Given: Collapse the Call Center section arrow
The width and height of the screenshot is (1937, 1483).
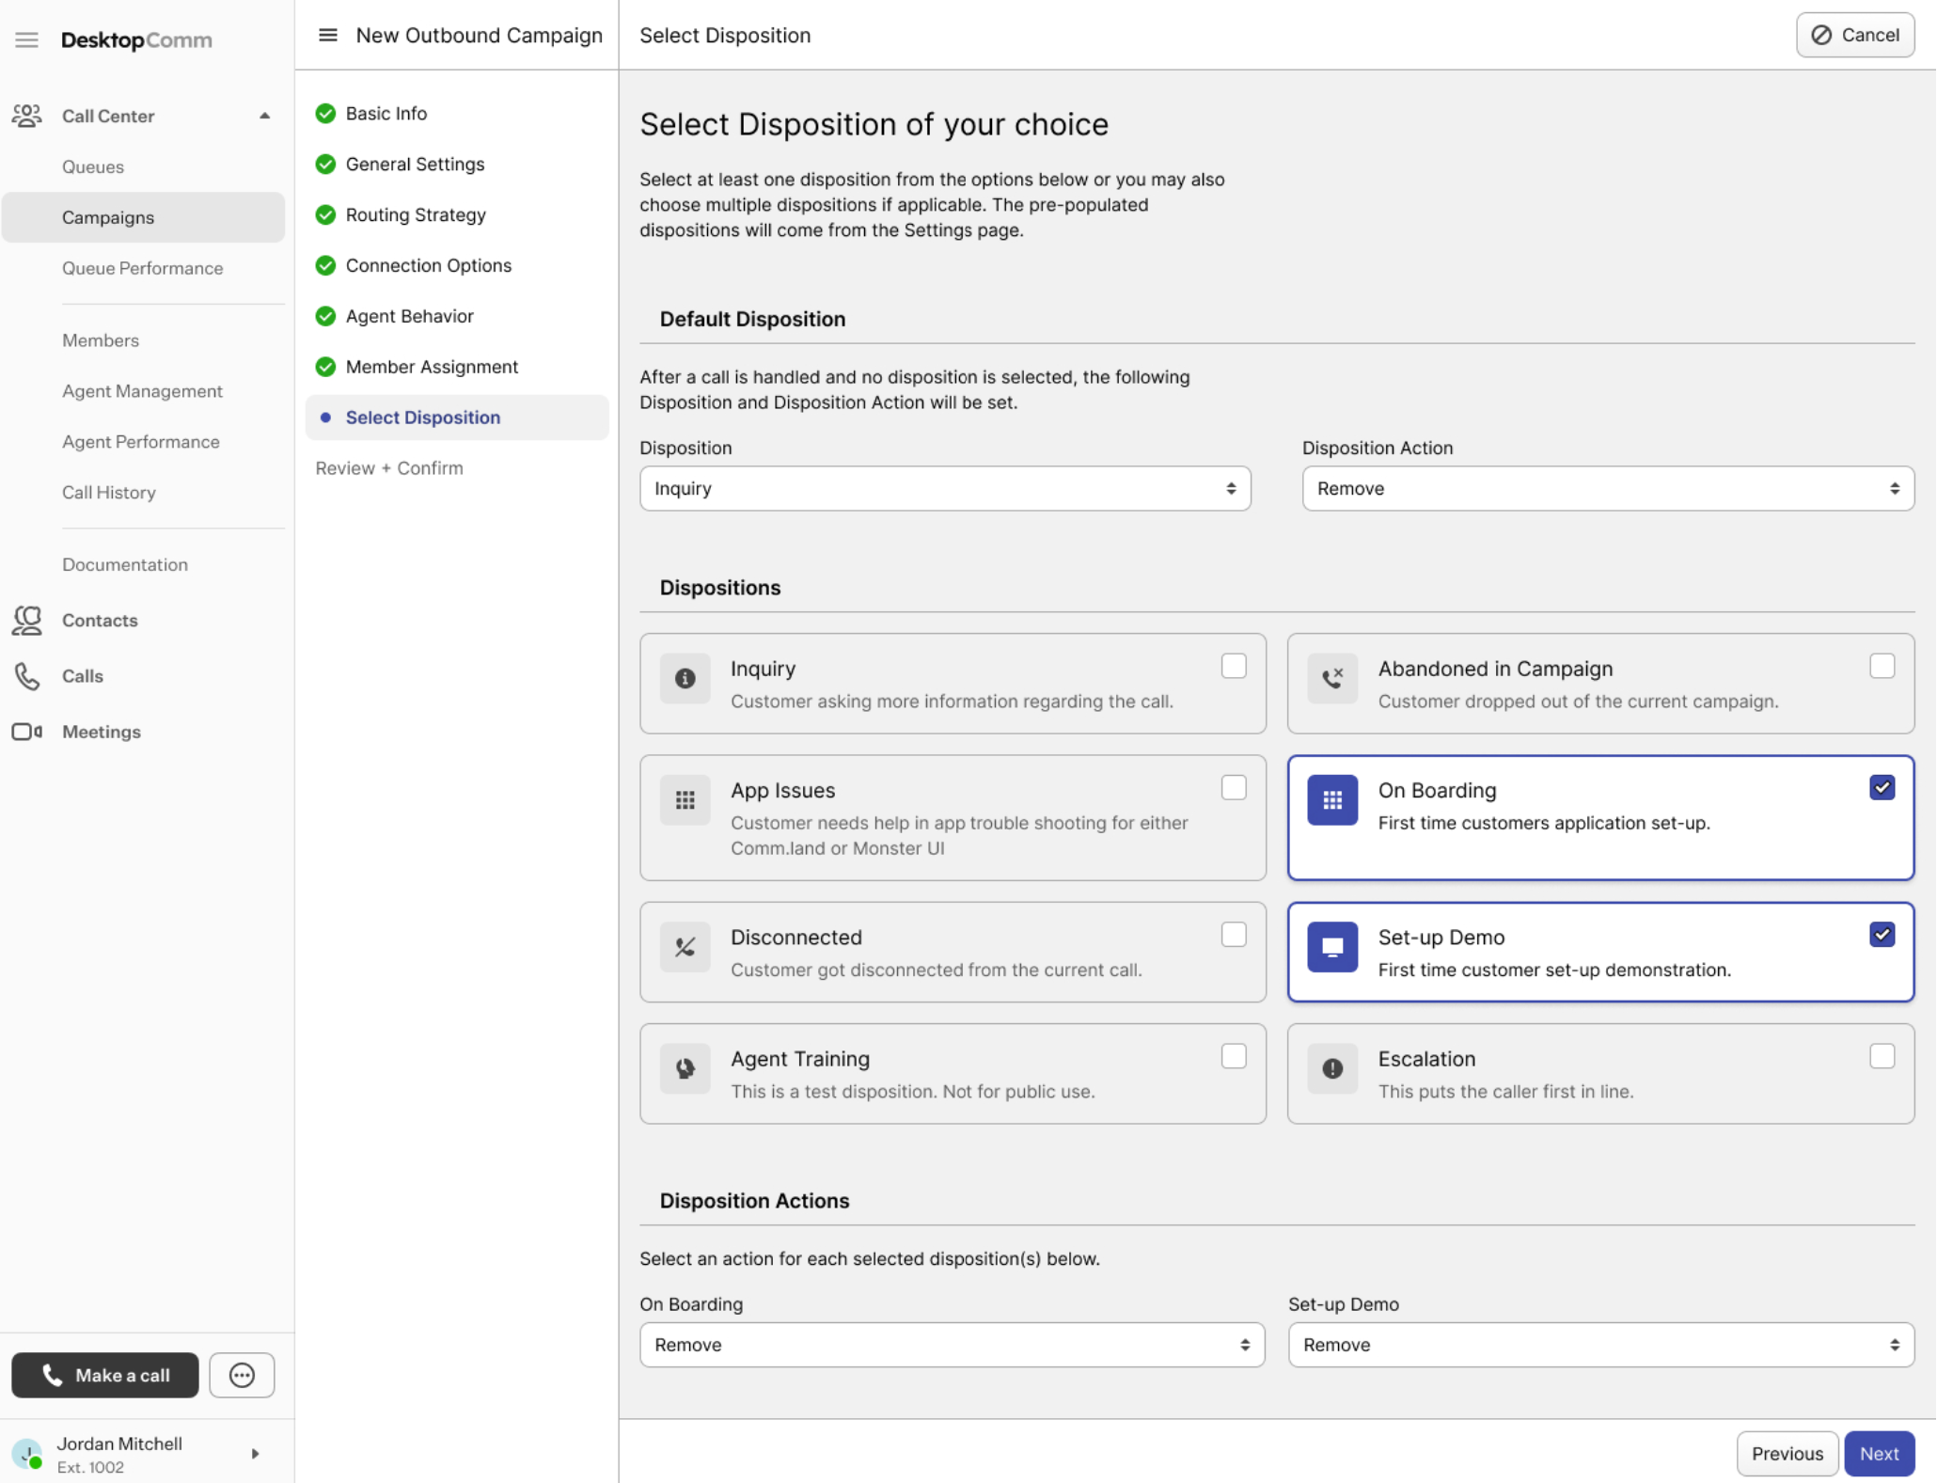Looking at the screenshot, I should coord(264,116).
